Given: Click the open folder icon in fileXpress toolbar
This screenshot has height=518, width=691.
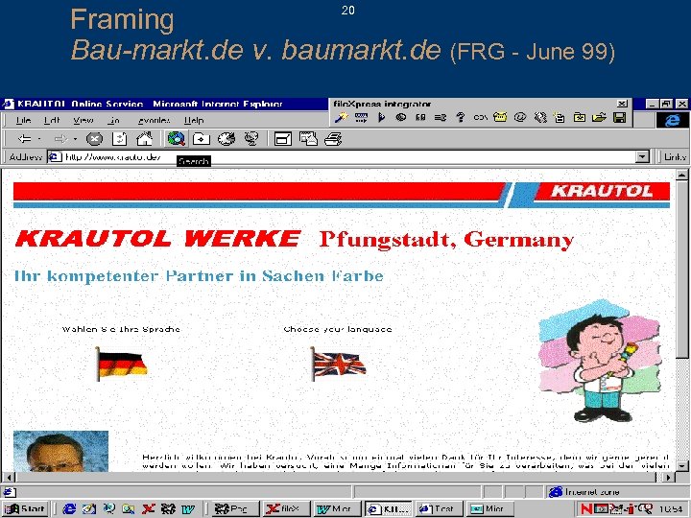Looking at the screenshot, I should click(599, 117).
